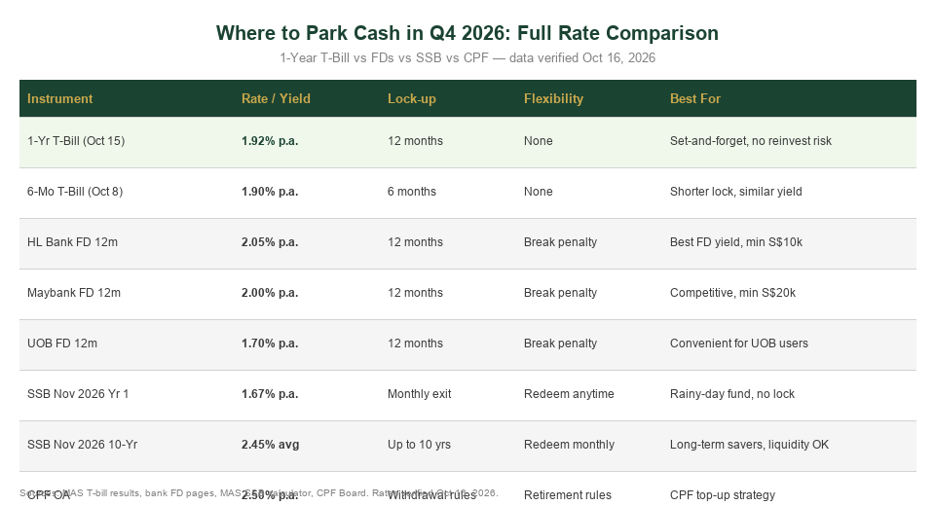Select the 'UOB FD 12m' cell
This screenshot has width=935, height=506.
(62, 343)
